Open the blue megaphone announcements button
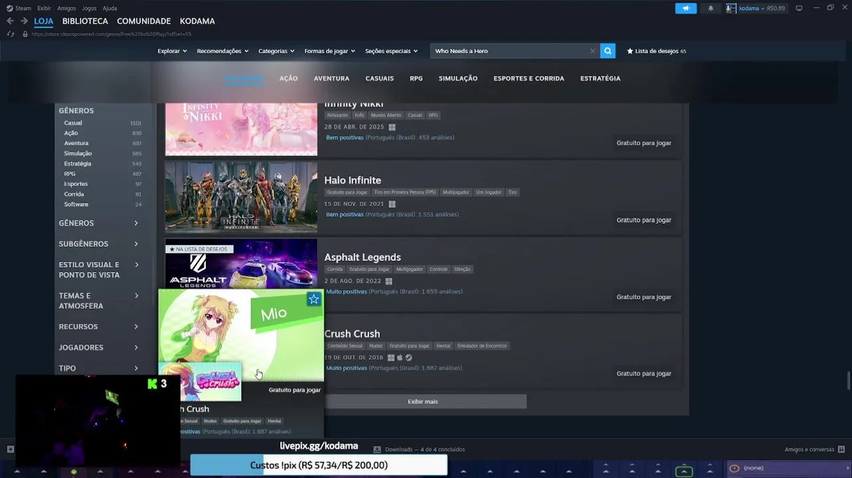This screenshot has height=478, width=852. [x=686, y=8]
